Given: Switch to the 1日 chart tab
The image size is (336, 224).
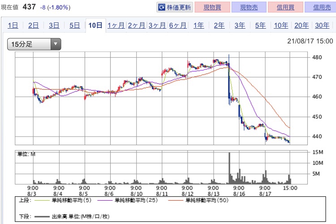Looking at the screenshot, I should coord(13,26).
